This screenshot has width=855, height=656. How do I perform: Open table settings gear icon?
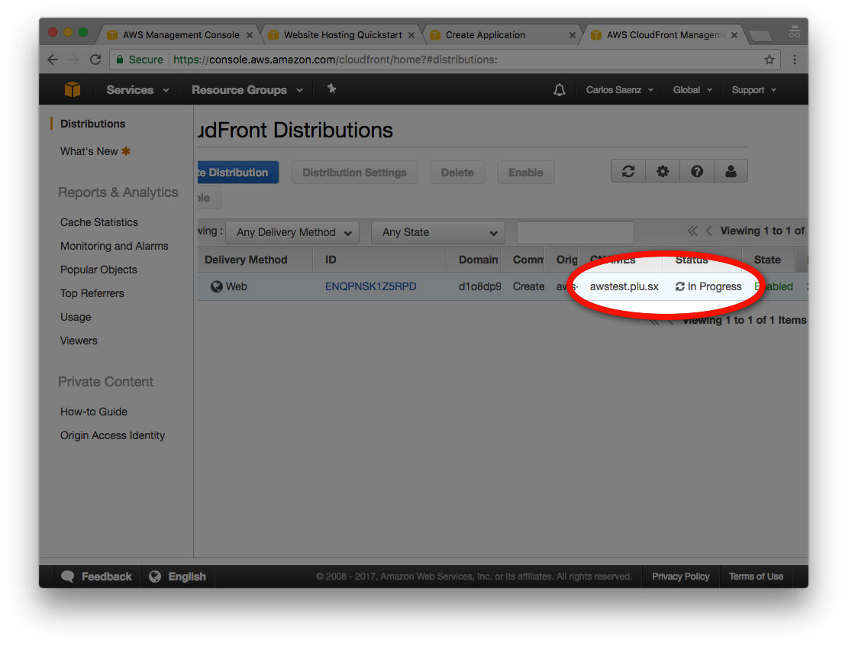point(663,172)
